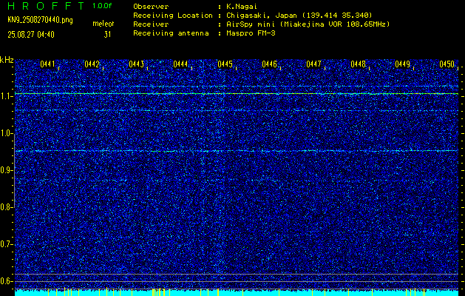This screenshot has width=465, height=296.
Task: Click the 0450 time marker
Action: tap(447, 64)
